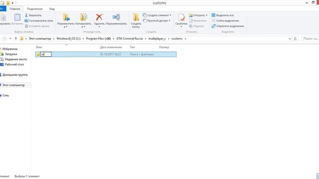Viewport: 319px width, 179px height.
Task: Click Этот компьютер in the address path
Action: (40, 39)
